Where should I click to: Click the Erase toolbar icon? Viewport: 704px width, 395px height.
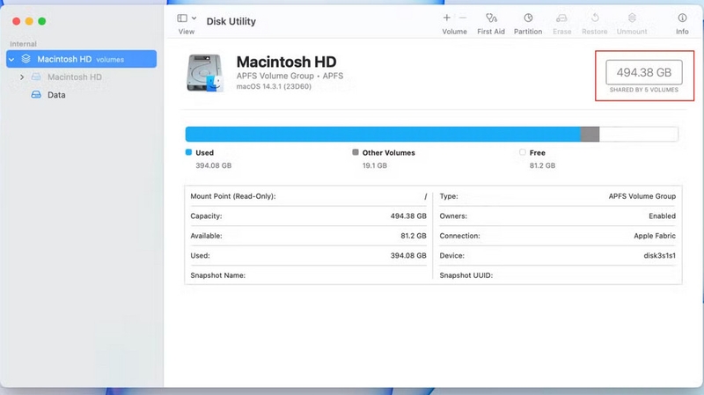point(561,18)
